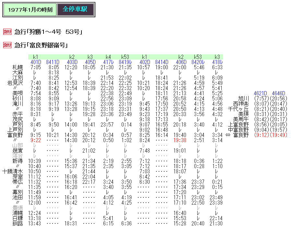This screenshot has height=229, width=292.
Task: Click the red (19:49) 富良野 time
Action: click(278, 135)
